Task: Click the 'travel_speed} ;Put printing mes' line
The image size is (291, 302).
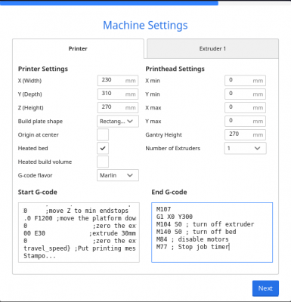Action: 79,248
